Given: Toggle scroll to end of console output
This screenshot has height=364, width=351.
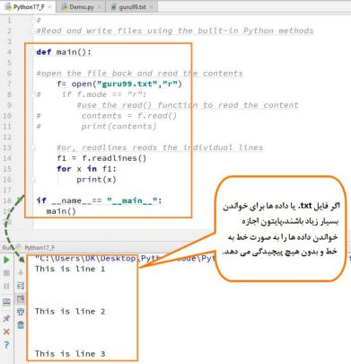Looking at the screenshot, I should 21,298.
